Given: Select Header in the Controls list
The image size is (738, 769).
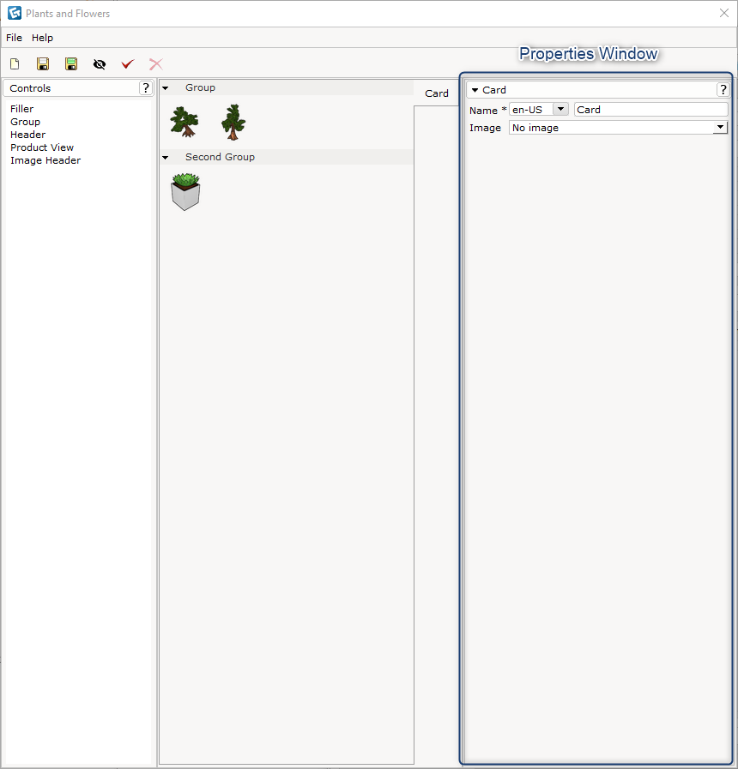Looking at the screenshot, I should (28, 135).
